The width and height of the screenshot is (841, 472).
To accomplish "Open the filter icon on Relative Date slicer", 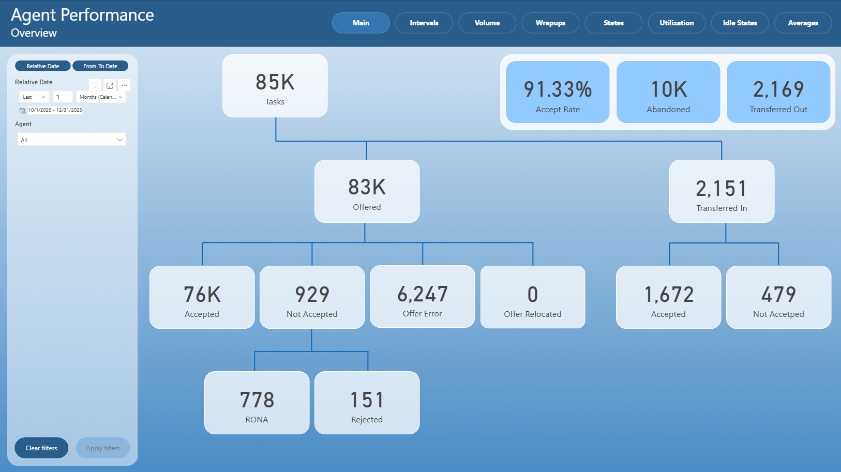I will pos(95,85).
